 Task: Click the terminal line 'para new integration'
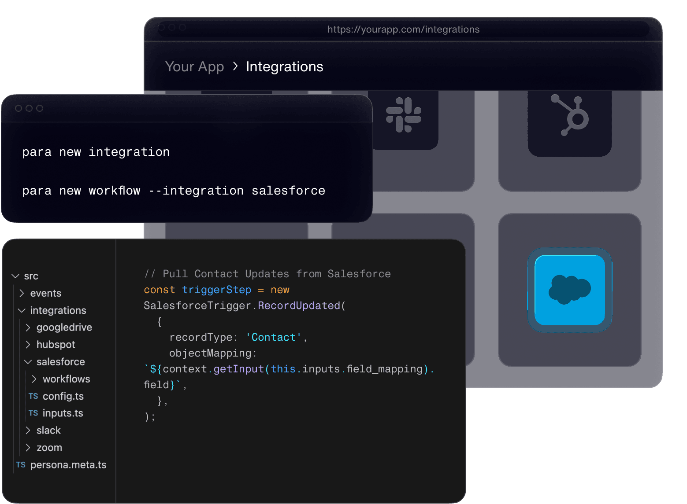click(96, 152)
